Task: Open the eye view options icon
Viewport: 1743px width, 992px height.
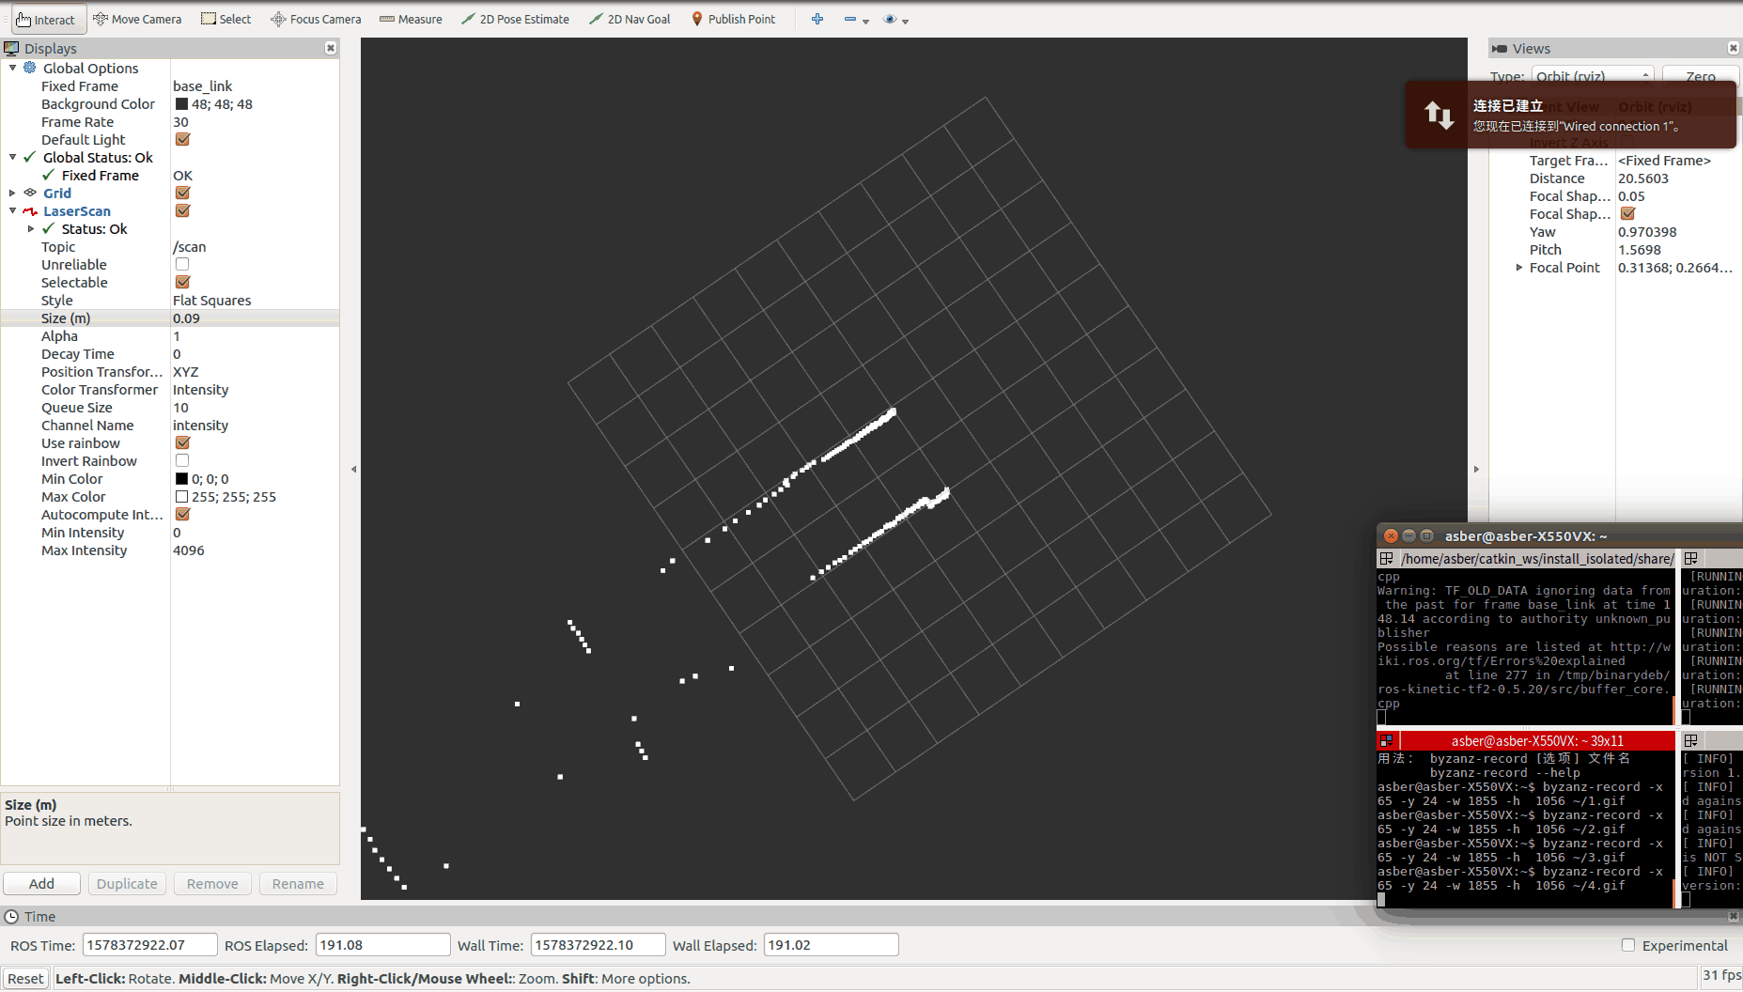Action: tap(890, 19)
